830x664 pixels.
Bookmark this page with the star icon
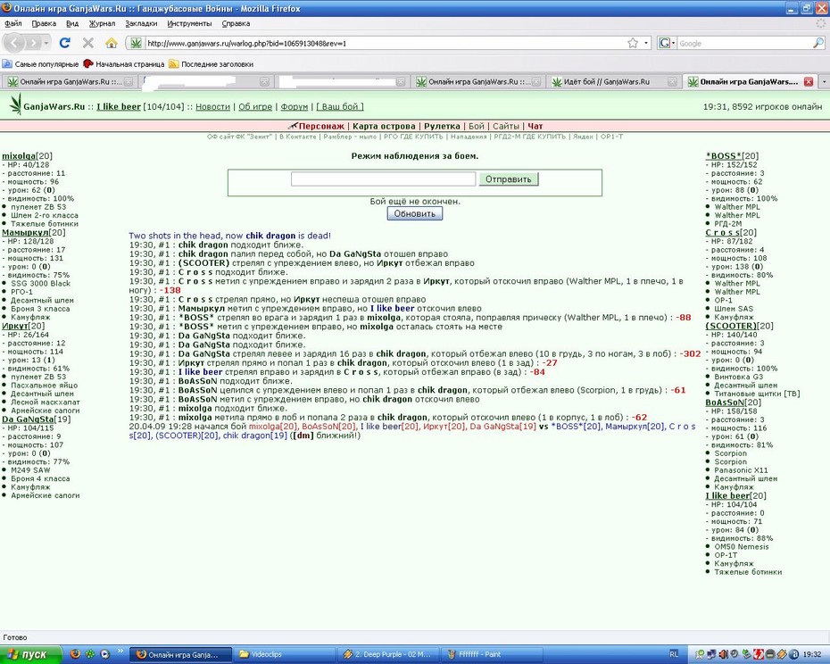(633, 44)
